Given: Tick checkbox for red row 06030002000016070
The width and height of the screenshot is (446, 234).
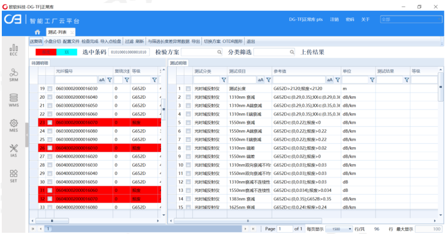Looking at the screenshot, I should point(50,123).
